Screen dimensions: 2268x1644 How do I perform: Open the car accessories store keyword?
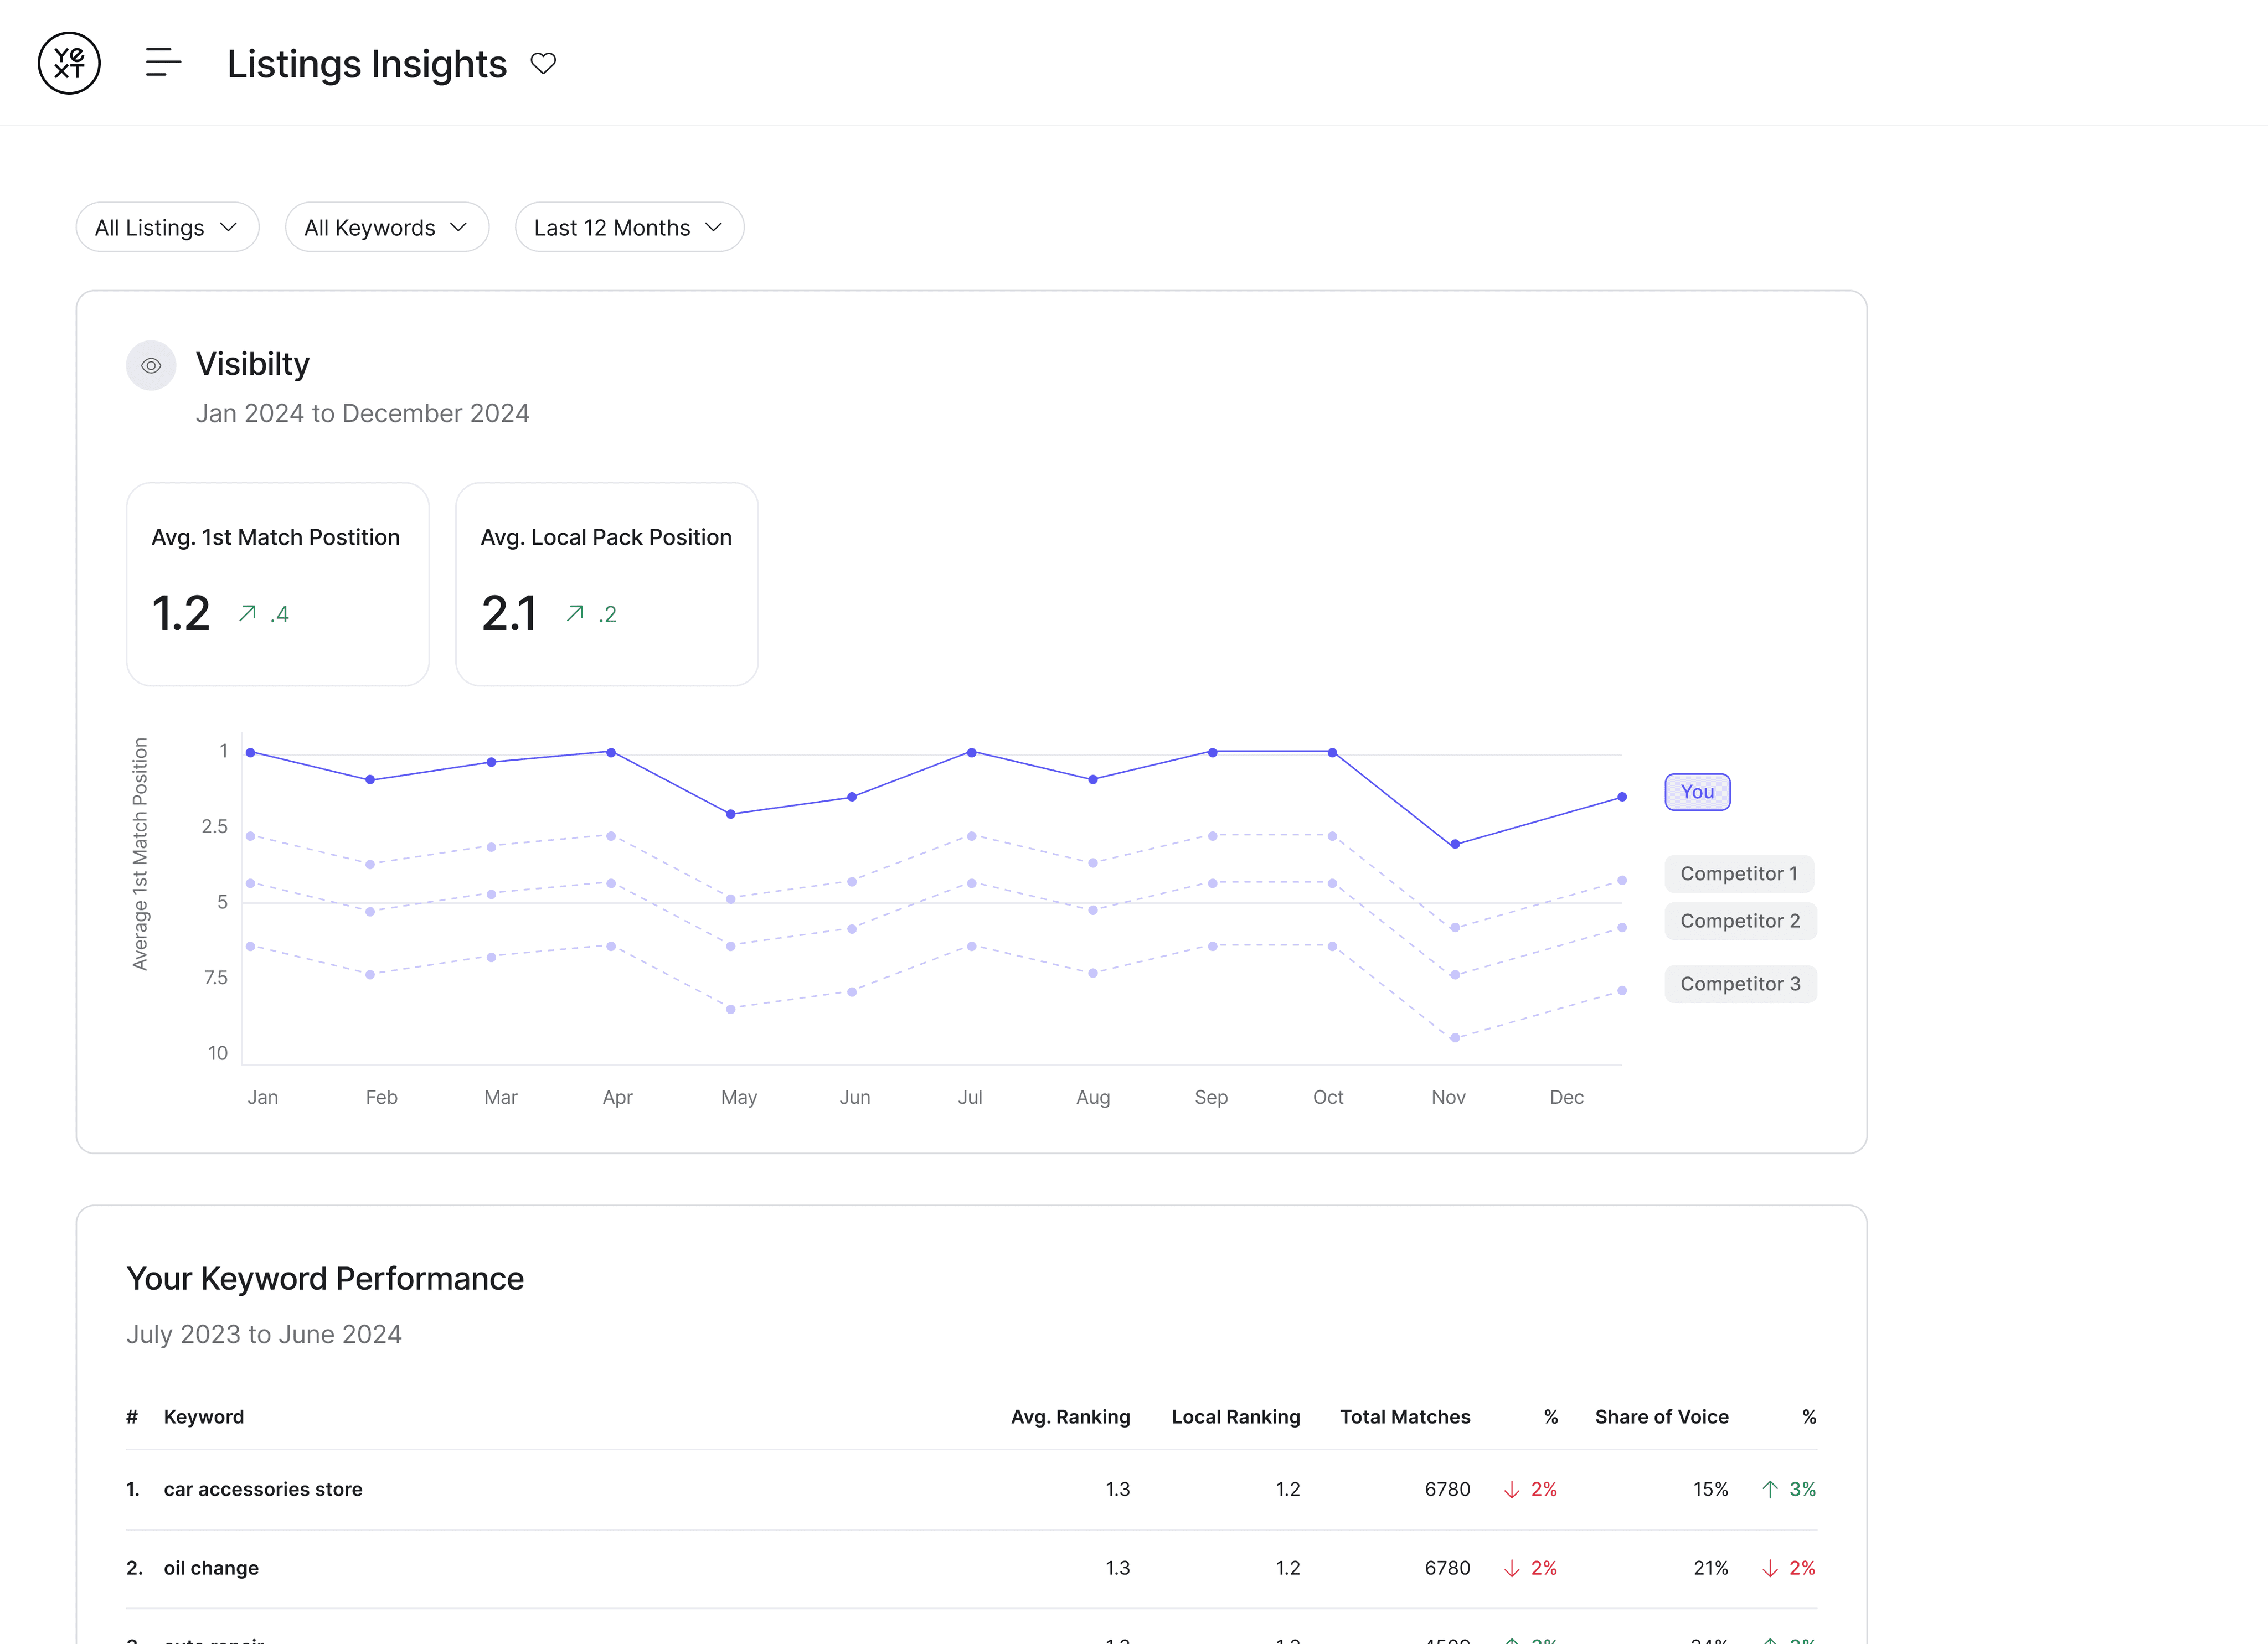tap(263, 1489)
